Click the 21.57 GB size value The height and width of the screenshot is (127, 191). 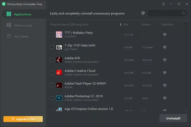(x=129, y=35)
